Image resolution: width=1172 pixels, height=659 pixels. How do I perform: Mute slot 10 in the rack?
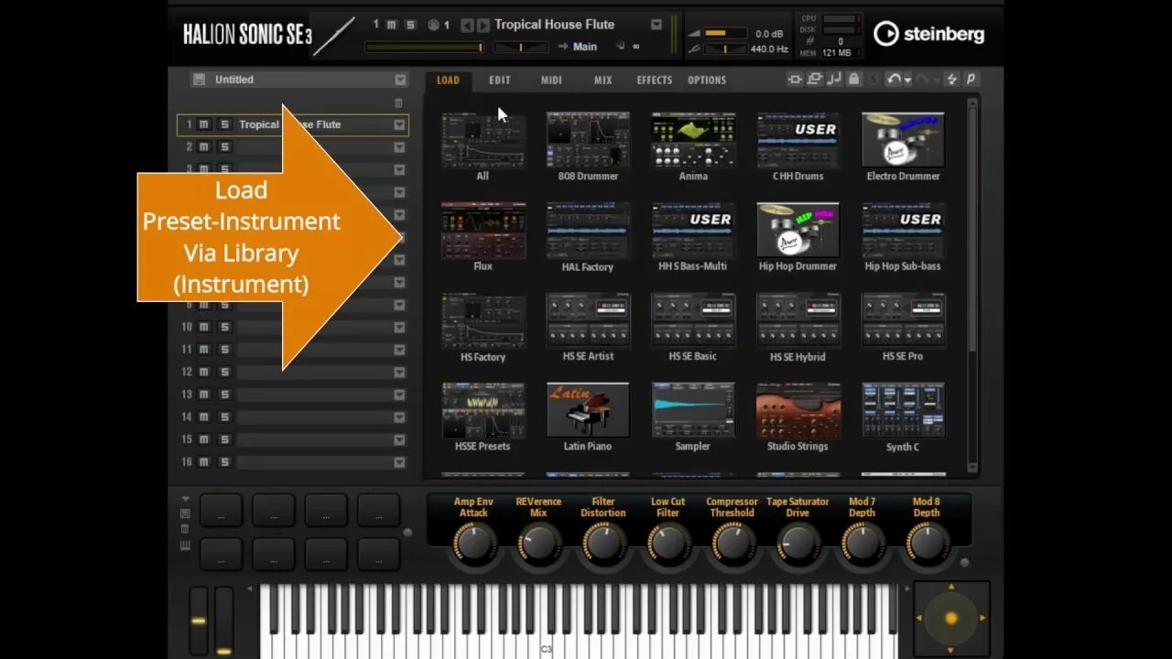[204, 327]
